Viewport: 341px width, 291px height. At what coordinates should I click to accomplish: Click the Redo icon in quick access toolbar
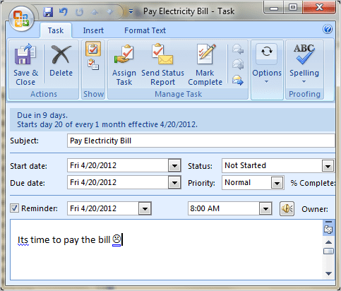click(x=79, y=12)
